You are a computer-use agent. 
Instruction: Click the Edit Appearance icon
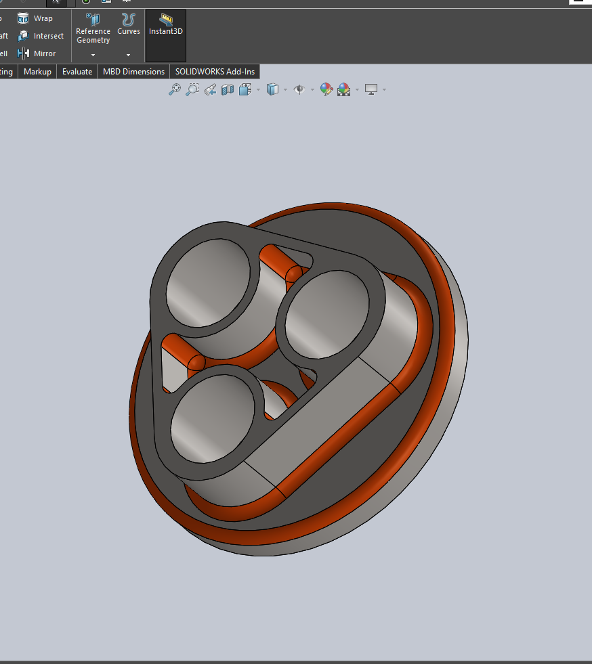(326, 89)
